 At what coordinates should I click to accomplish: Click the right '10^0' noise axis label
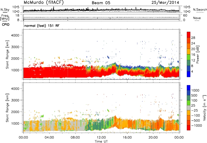click(x=187, y=12)
